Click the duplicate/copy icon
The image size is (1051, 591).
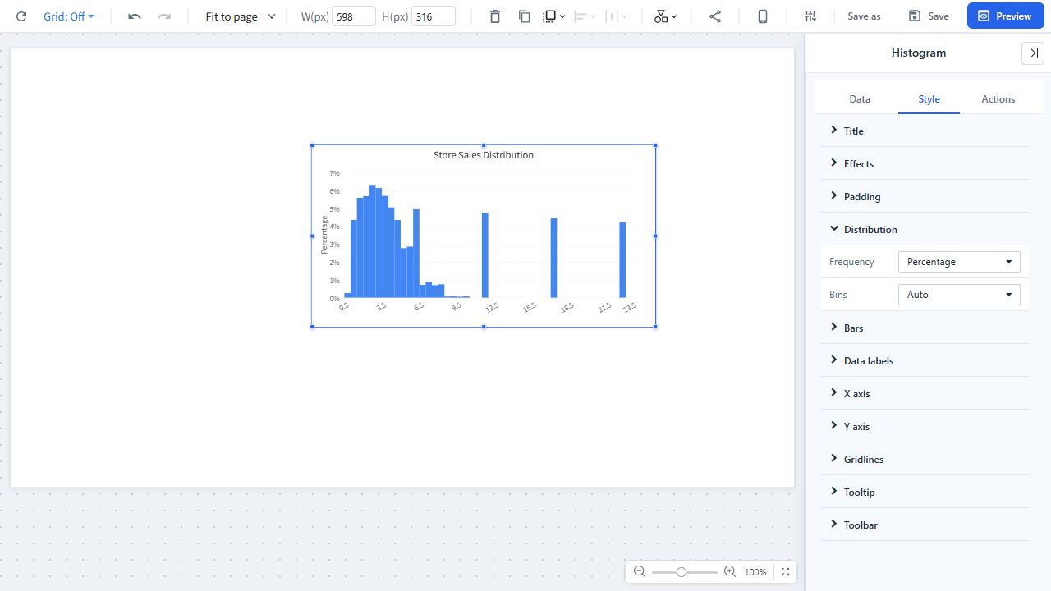tap(525, 16)
